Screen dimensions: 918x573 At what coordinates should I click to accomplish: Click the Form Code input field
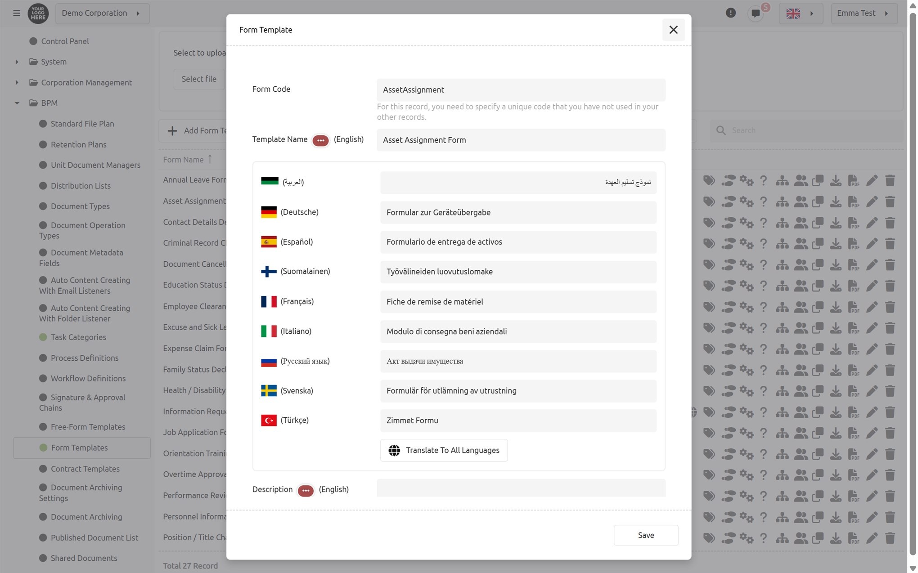pos(521,90)
